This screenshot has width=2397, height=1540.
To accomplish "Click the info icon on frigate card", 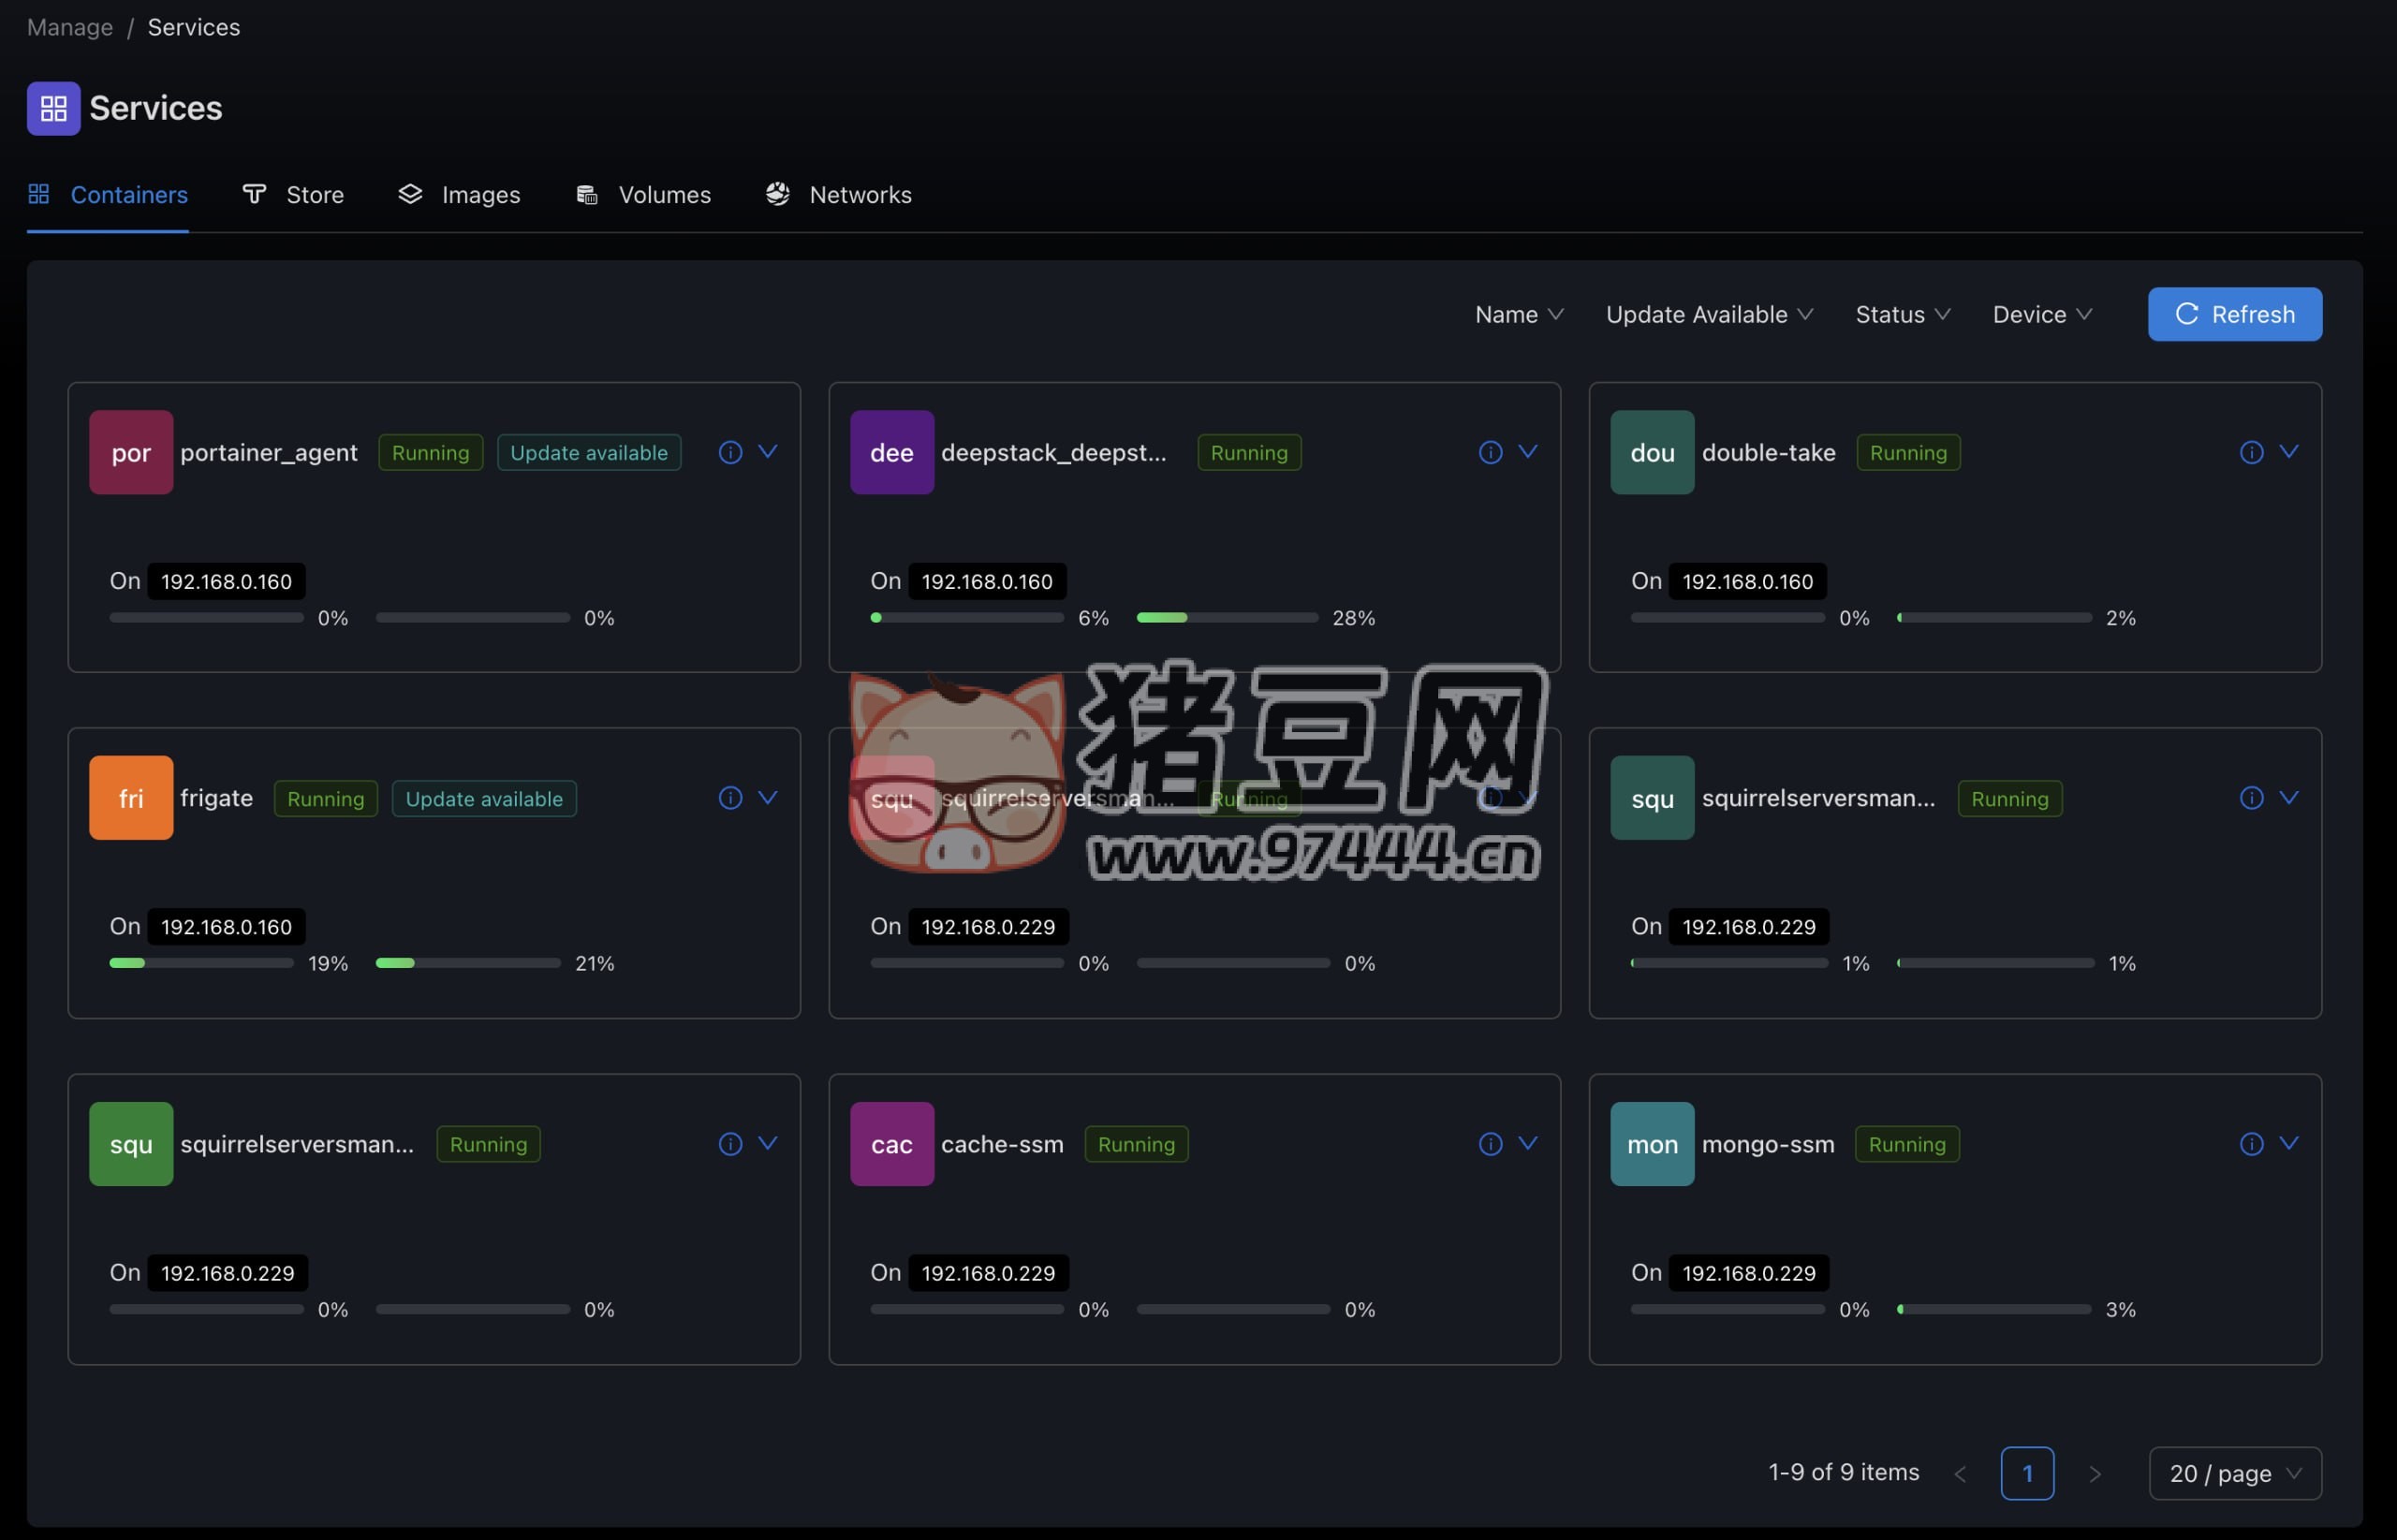I will pyautogui.click(x=730, y=798).
